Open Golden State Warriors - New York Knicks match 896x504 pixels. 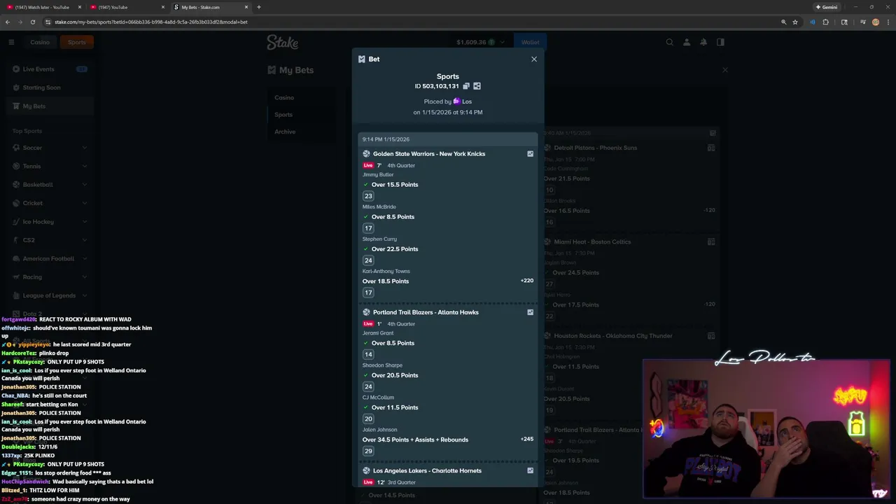[x=429, y=154]
